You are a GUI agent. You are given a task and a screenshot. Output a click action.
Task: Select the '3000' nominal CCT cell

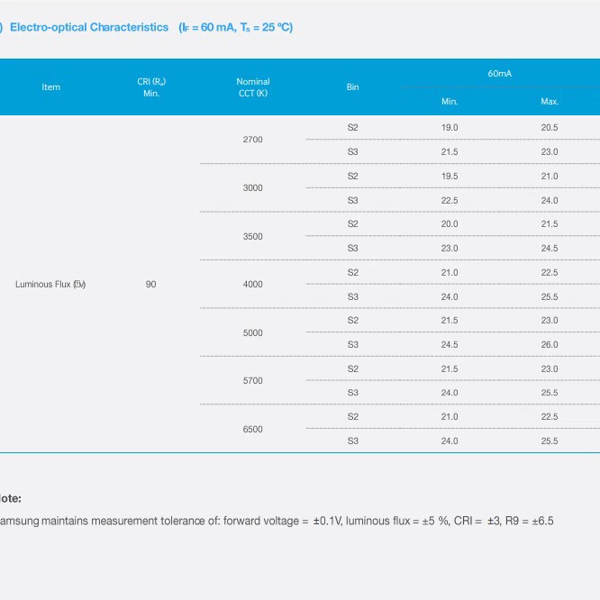pos(252,188)
